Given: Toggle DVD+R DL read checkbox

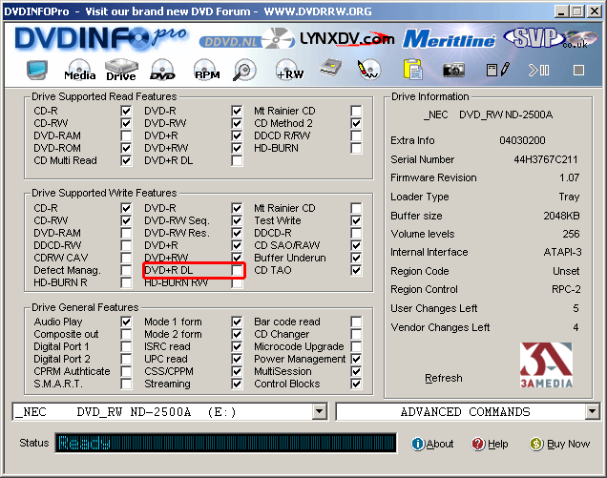Looking at the screenshot, I should 237,160.
